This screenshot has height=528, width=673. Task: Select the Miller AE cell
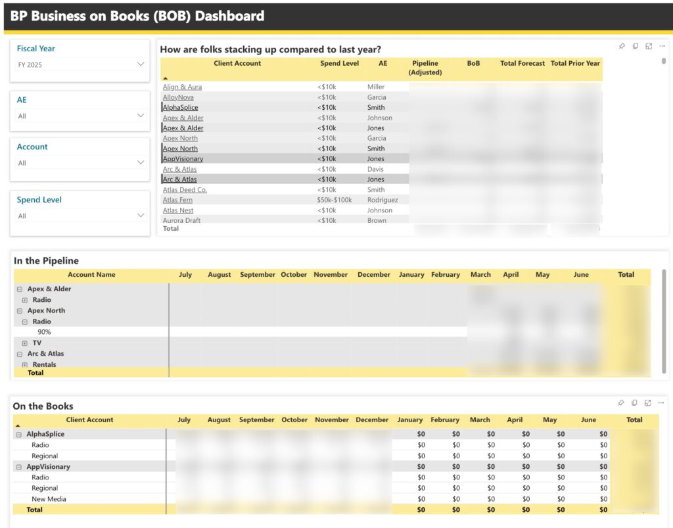coord(376,87)
